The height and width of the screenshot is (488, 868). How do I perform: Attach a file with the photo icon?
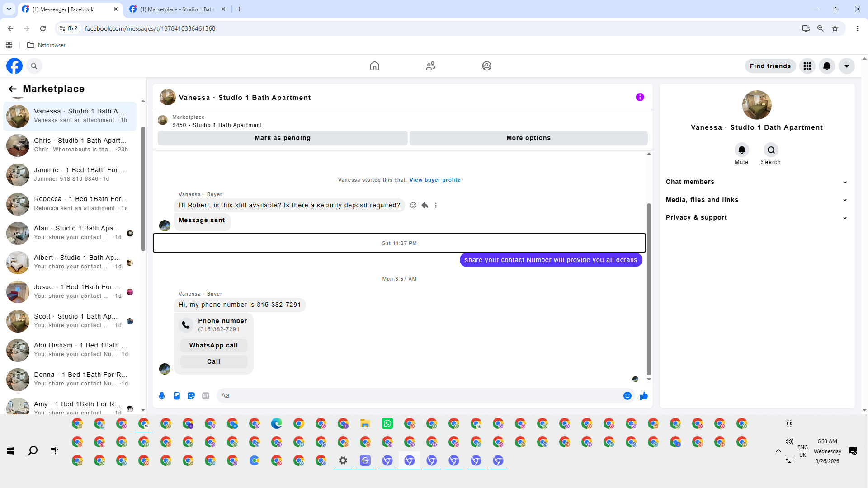point(177,396)
